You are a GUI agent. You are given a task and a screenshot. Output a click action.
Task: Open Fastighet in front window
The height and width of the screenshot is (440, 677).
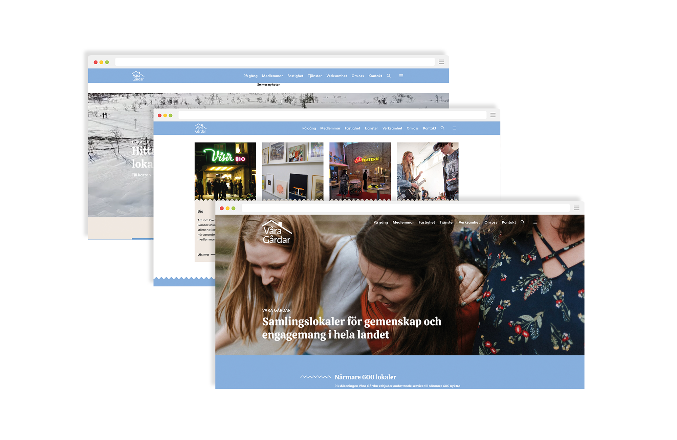coord(427,222)
